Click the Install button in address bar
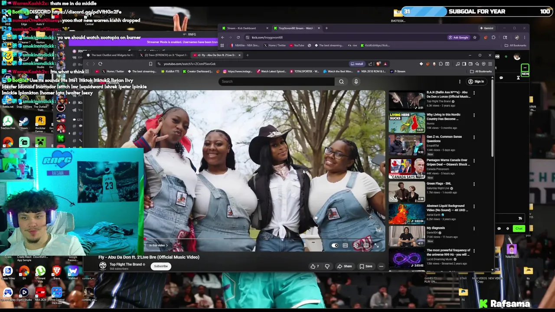This screenshot has height=312, width=555. pos(357,64)
